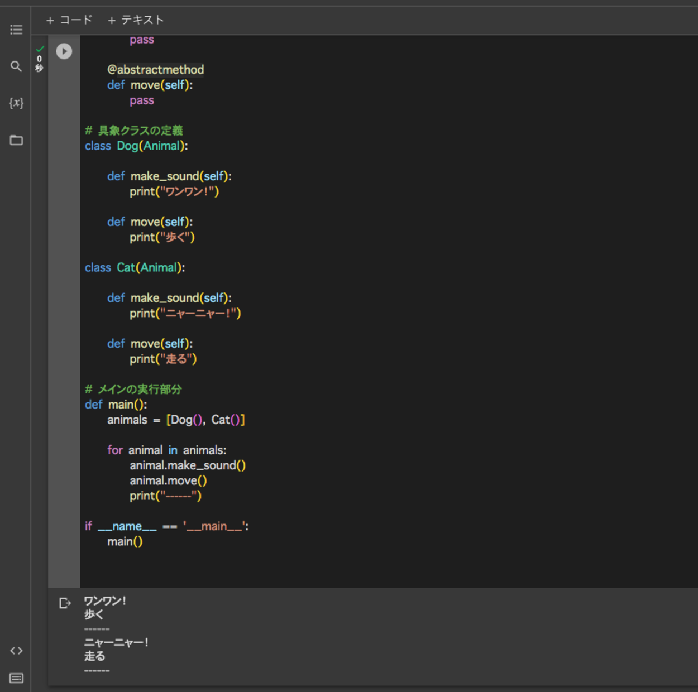Click the comment line # 具象クラスの定義
Image resolution: width=698 pixels, height=692 pixels.
[x=134, y=131]
